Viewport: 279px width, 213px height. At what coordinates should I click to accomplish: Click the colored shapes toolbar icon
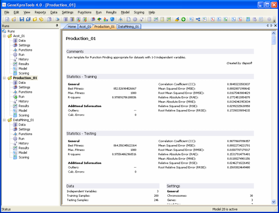point(106,19)
